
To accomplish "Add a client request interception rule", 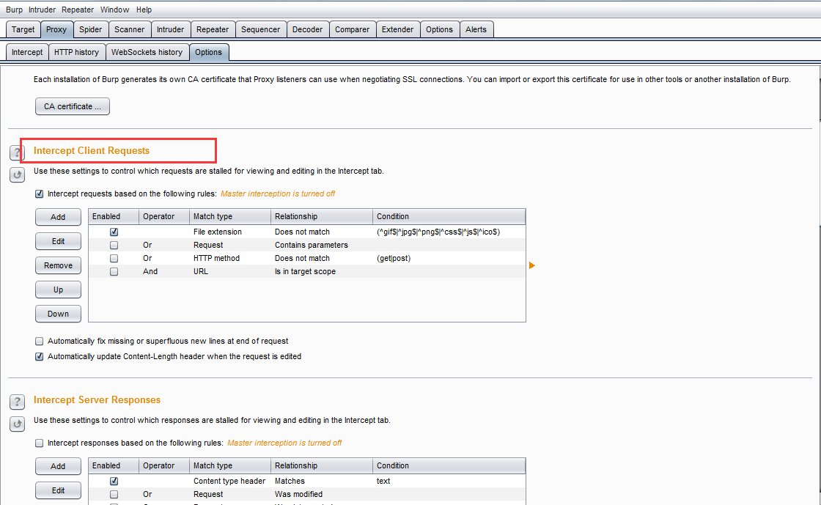I will pos(58,217).
